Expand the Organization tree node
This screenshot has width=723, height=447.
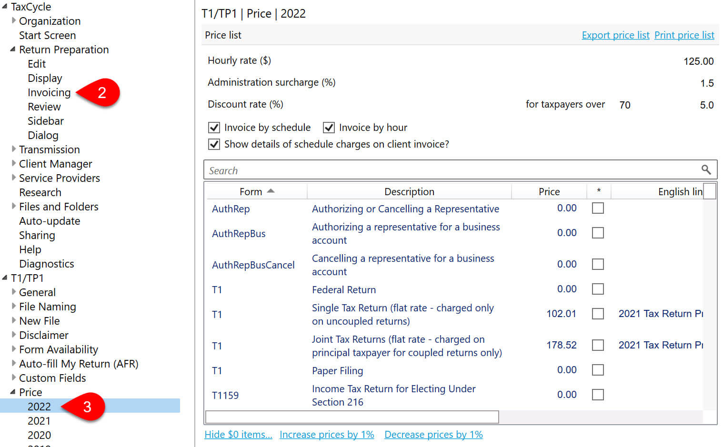(14, 20)
